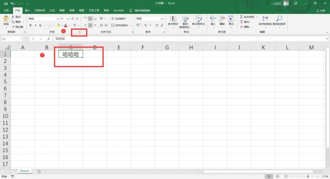Click the Share (共享) button
The image size is (330, 179).
[x=321, y=10]
